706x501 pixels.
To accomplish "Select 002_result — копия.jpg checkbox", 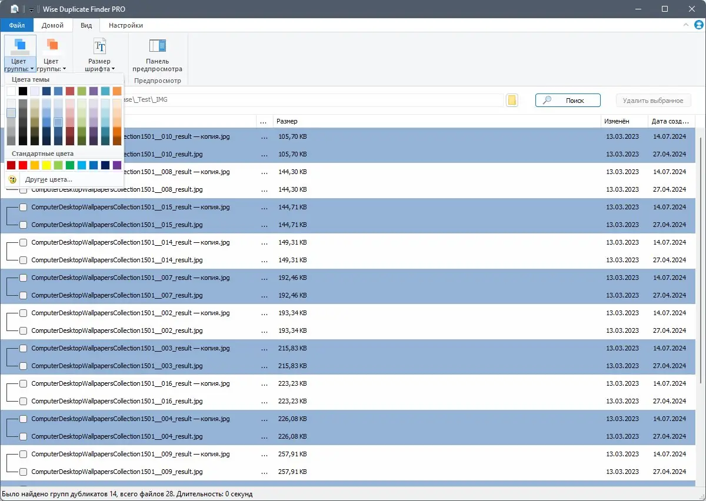I will [24, 313].
